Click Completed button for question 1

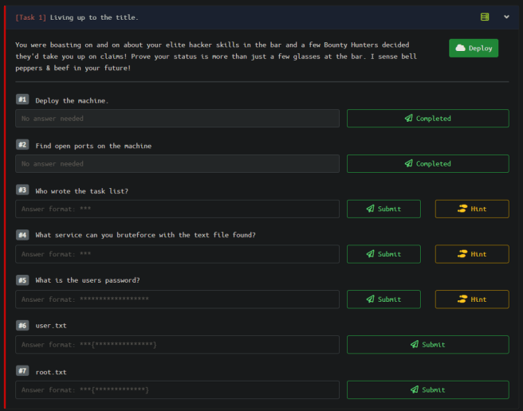pyautogui.click(x=427, y=119)
